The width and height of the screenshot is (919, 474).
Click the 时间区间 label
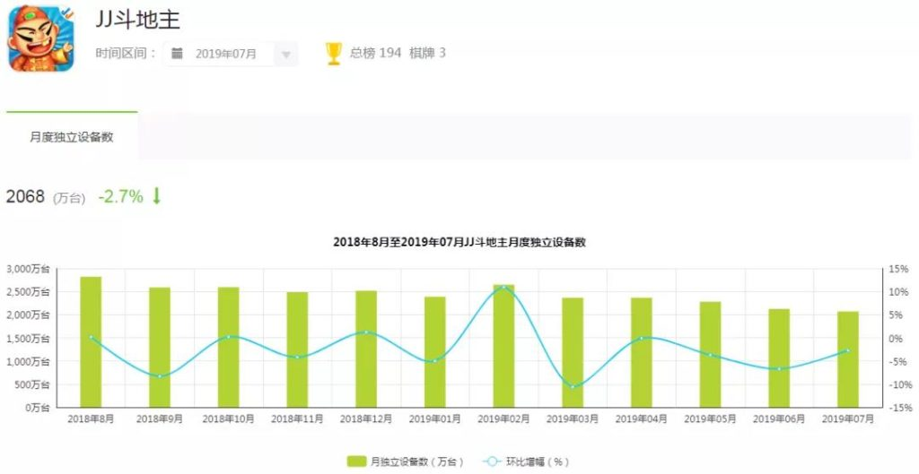126,53
